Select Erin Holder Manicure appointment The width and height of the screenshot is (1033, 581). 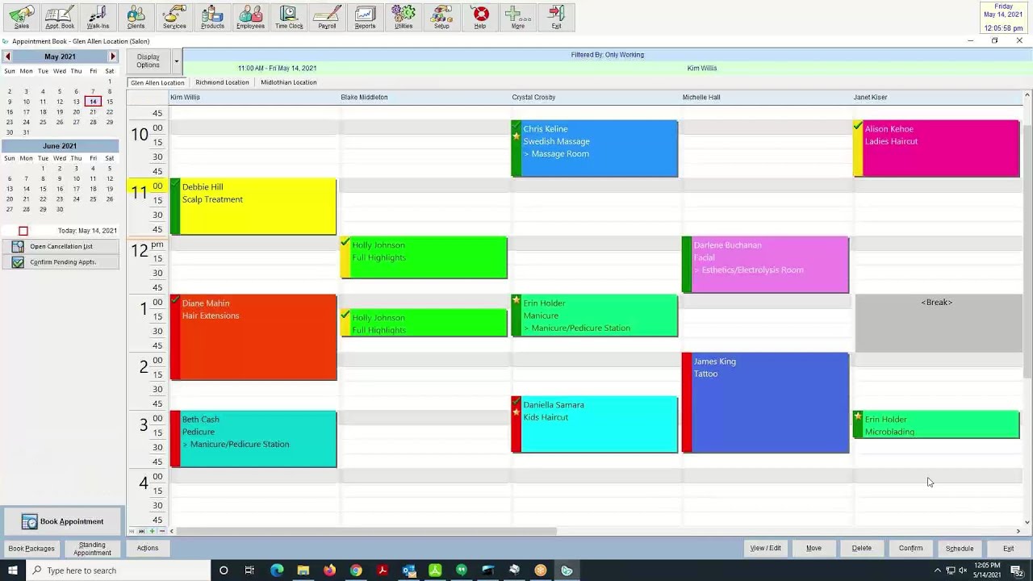(x=595, y=316)
